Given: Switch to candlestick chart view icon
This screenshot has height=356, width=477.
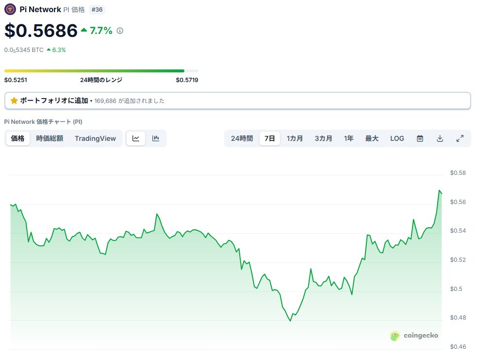Looking at the screenshot, I should pos(156,138).
